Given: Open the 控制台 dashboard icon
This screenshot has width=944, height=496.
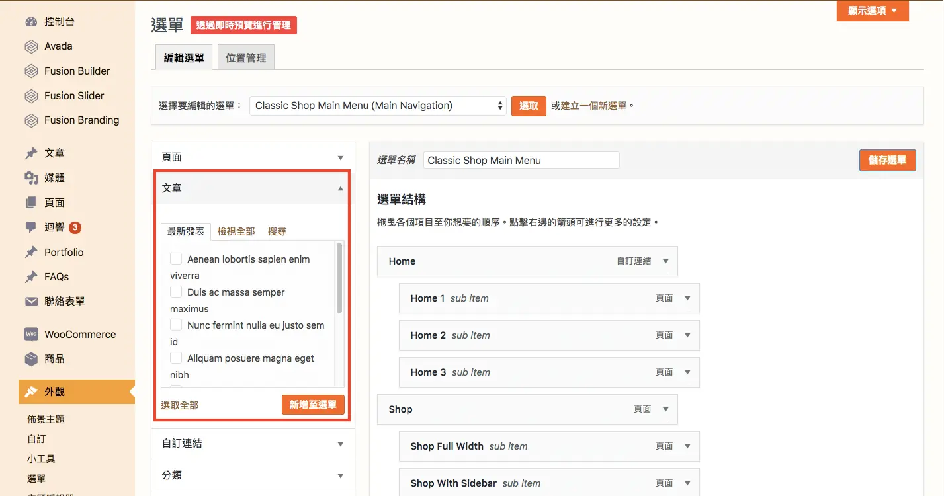Looking at the screenshot, I should coord(31,22).
